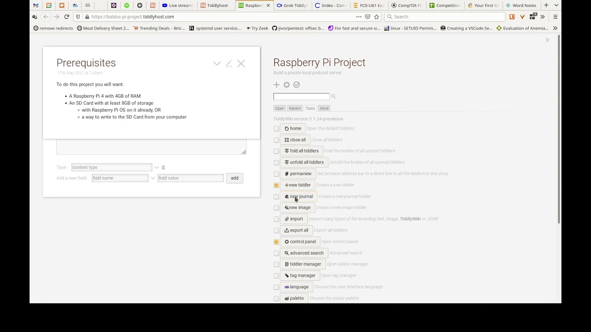
Task: Toggle checkbox for new journal
Action: click(276, 196)
